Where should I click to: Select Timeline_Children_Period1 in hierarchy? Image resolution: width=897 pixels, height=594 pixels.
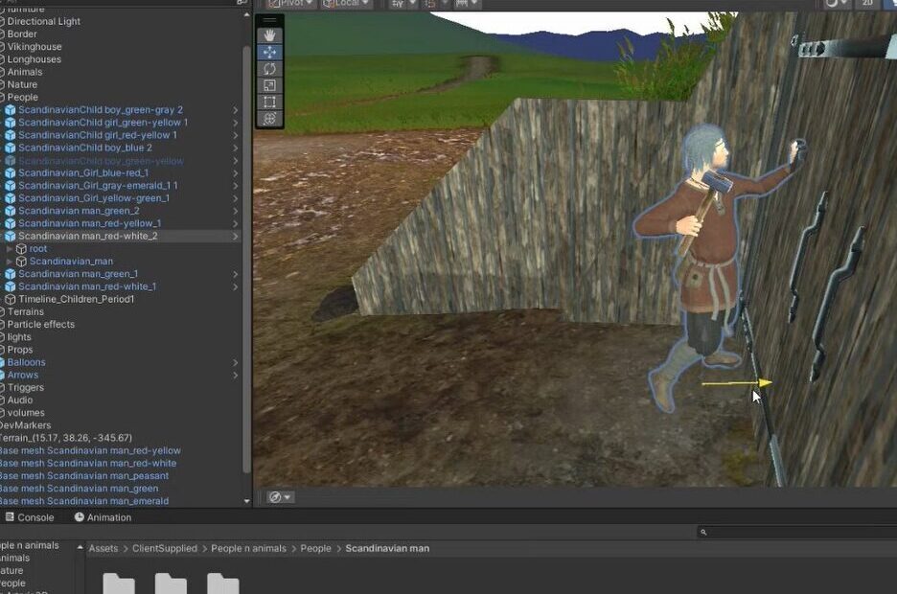76,299
